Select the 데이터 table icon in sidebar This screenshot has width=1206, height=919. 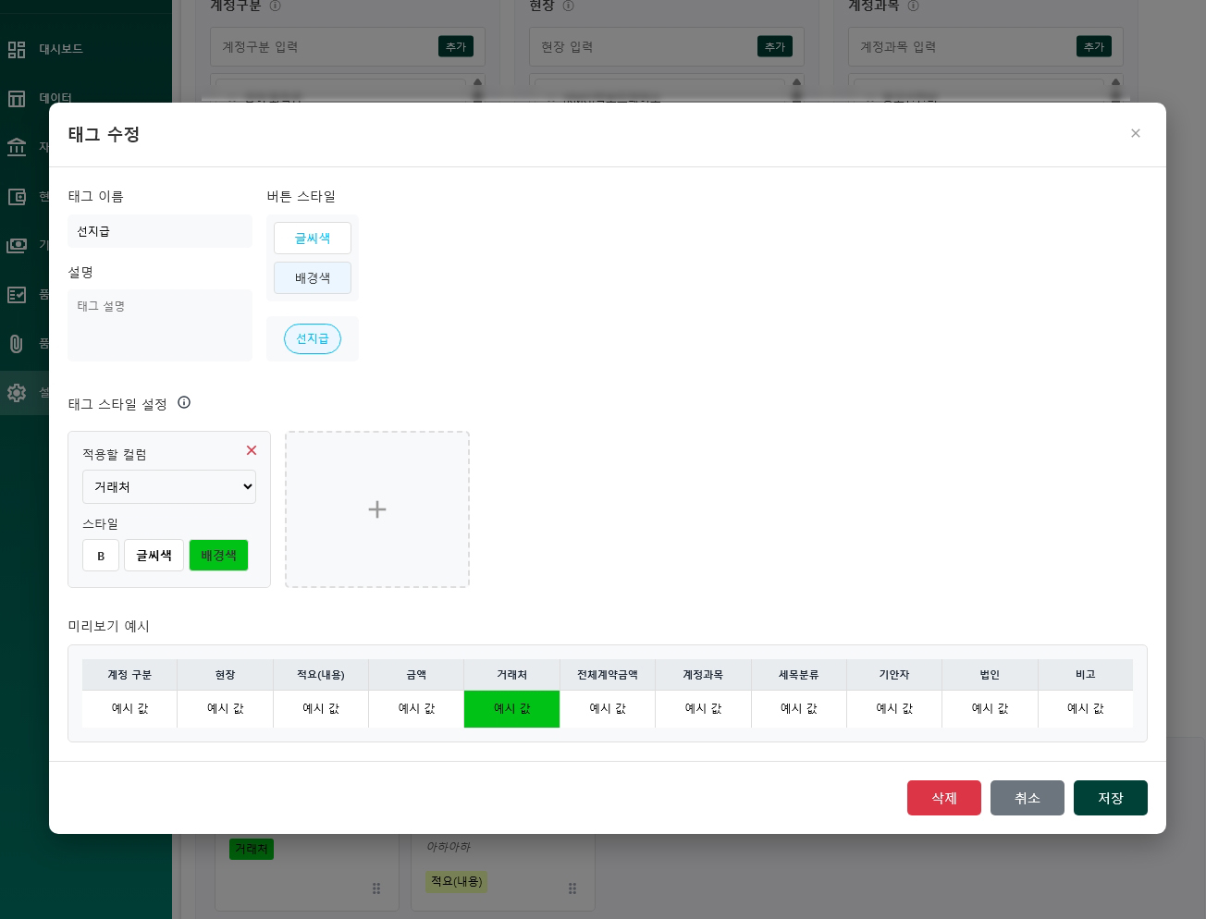click(17, 97)
